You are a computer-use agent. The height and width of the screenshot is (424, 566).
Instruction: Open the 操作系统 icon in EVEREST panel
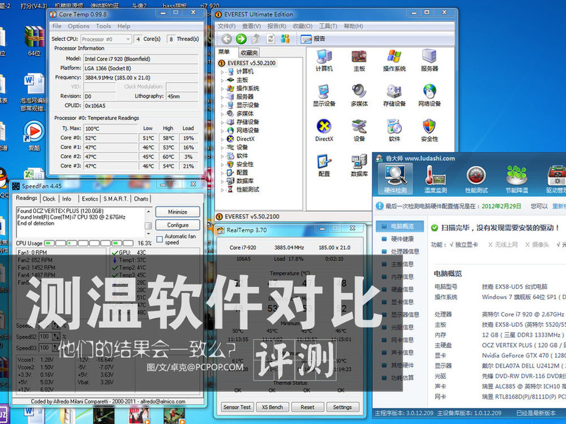(x=394, y=60)
